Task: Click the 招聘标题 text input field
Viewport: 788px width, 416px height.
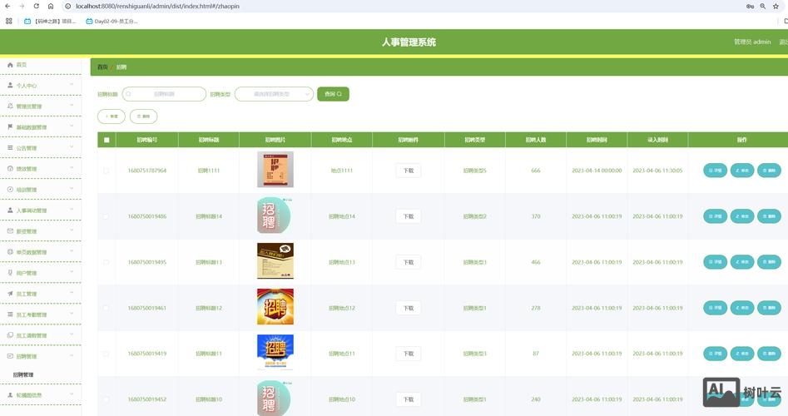Action: pos(171,95)
